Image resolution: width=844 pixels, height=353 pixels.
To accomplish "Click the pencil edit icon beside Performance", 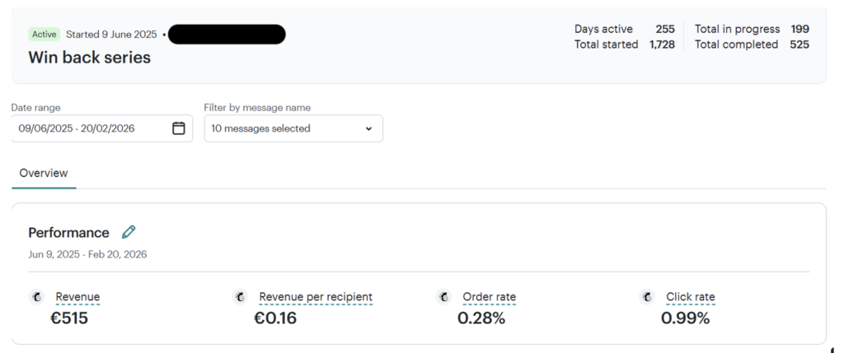I will tap(129, 232).
